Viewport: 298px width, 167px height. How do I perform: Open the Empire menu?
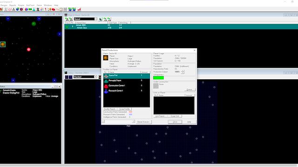(x=21, y=5)
